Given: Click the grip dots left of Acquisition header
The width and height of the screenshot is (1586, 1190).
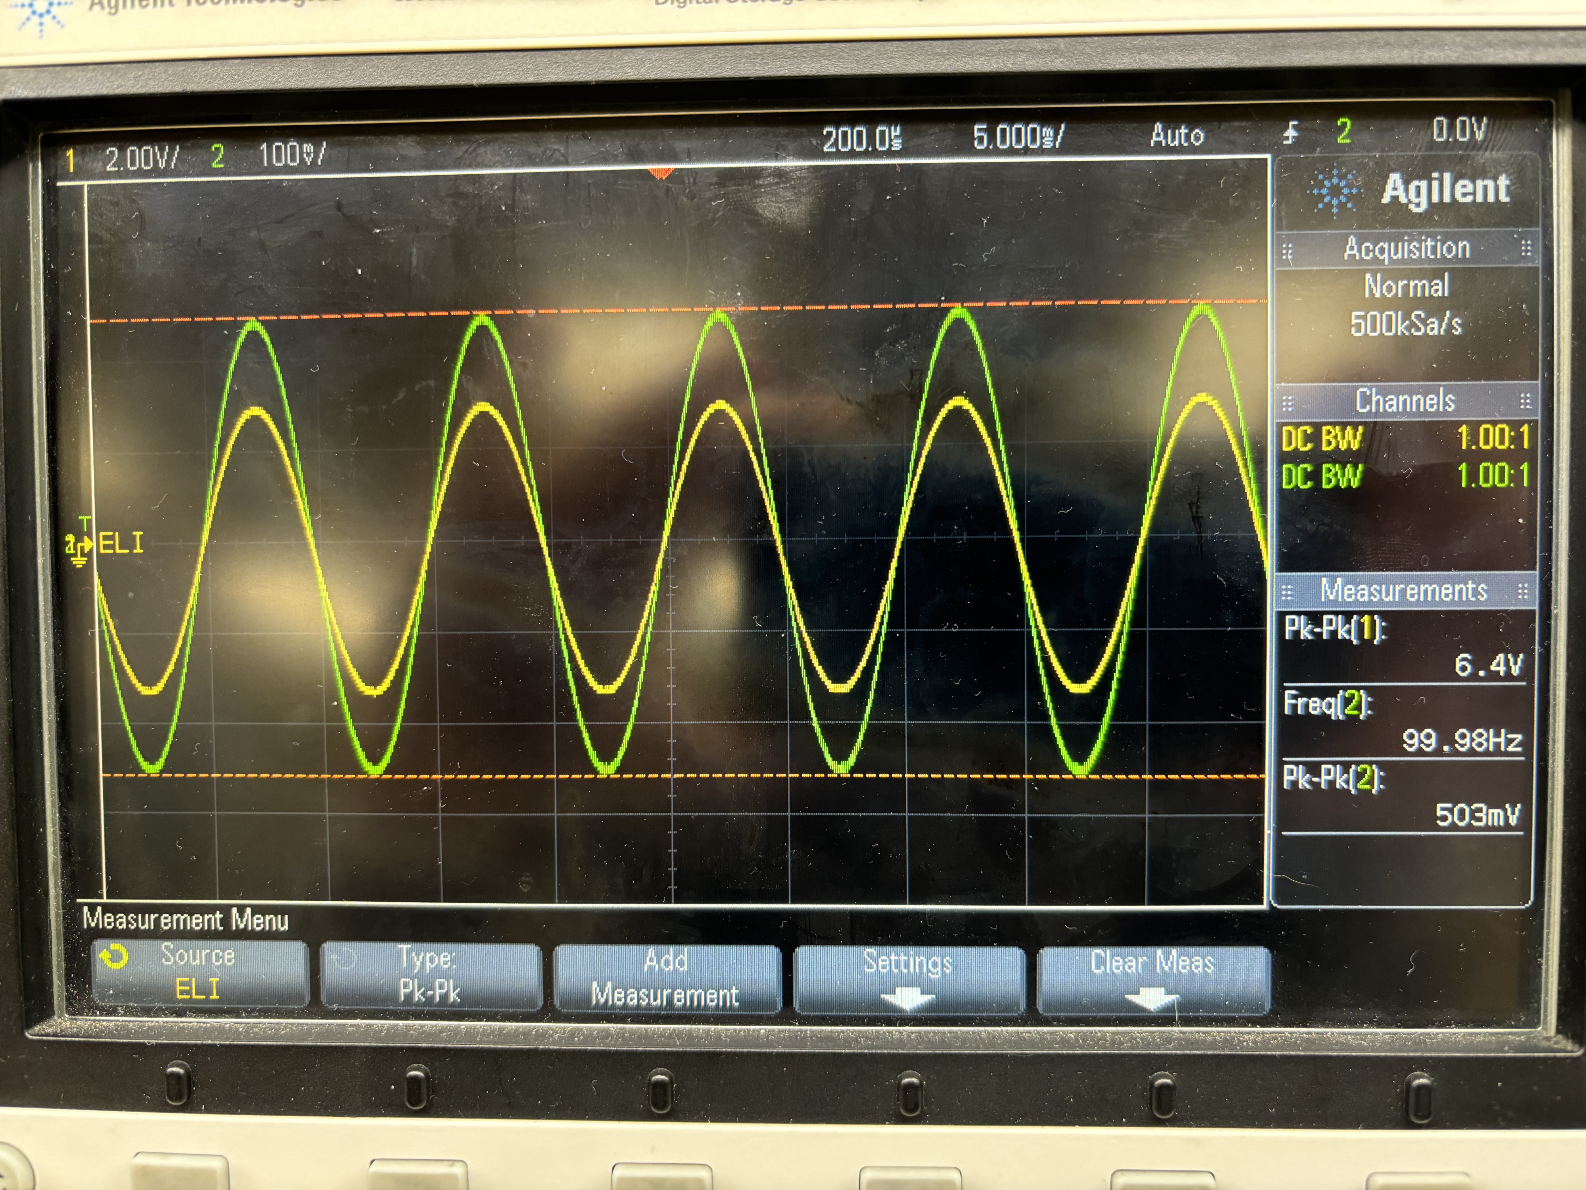Looking at the screenshot, I should tap(1287, 251).
